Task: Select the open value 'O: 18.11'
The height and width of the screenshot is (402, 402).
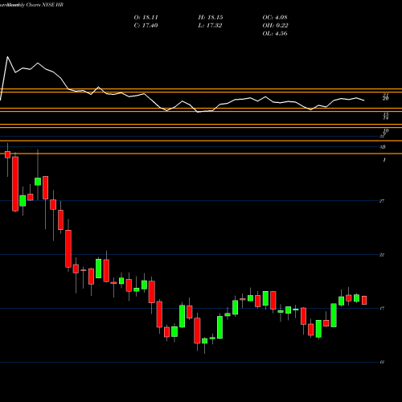Action: (x=146, y=18)
